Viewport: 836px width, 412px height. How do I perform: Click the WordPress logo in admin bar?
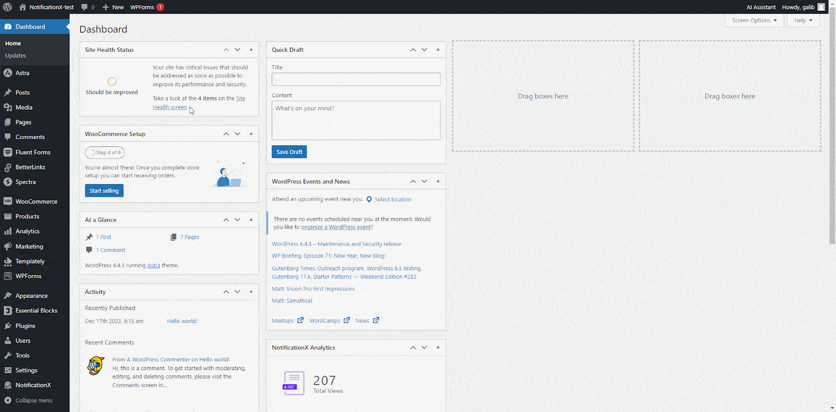7,7
